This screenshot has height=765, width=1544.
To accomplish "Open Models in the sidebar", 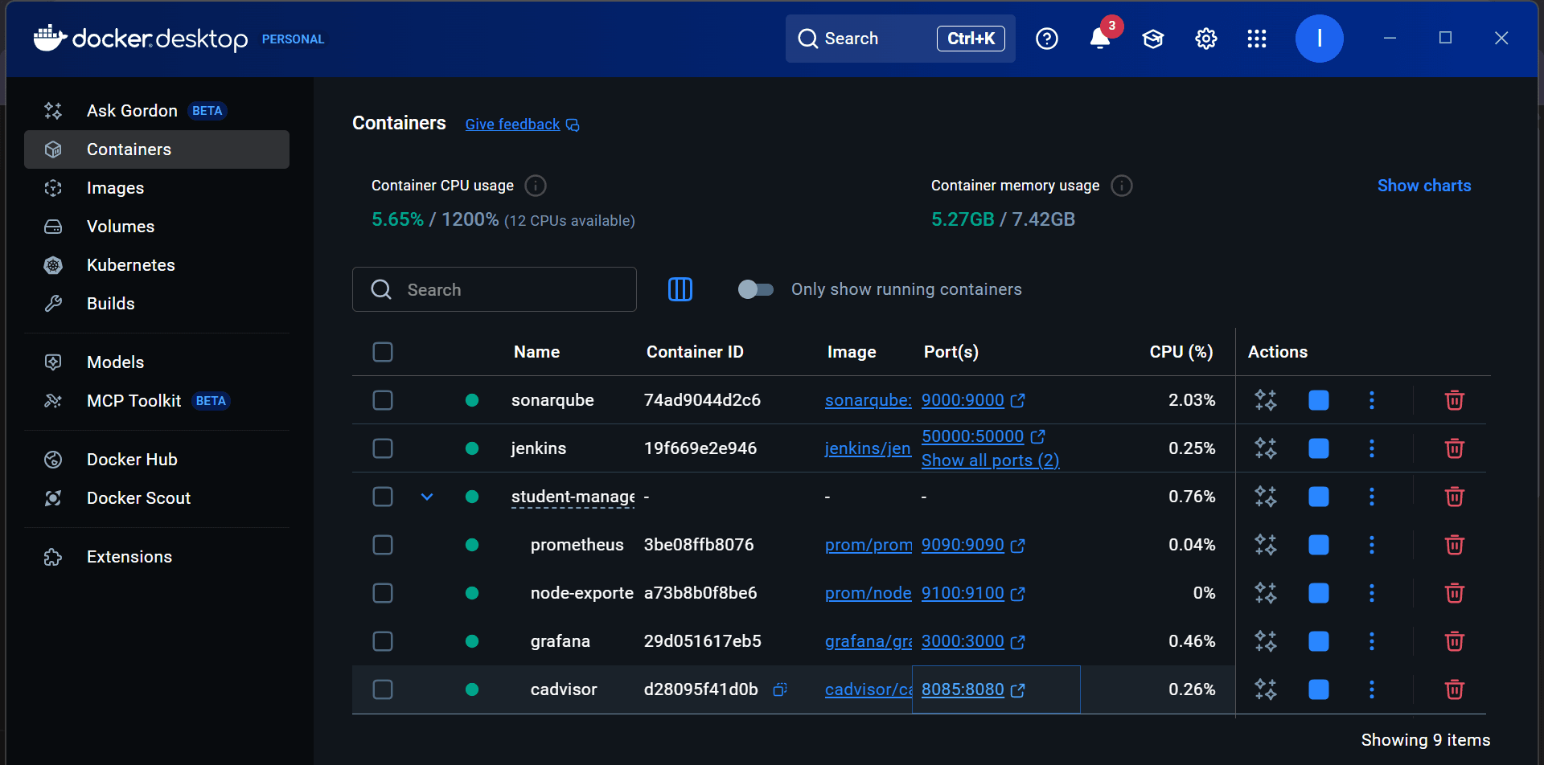I will click(157, 362).
